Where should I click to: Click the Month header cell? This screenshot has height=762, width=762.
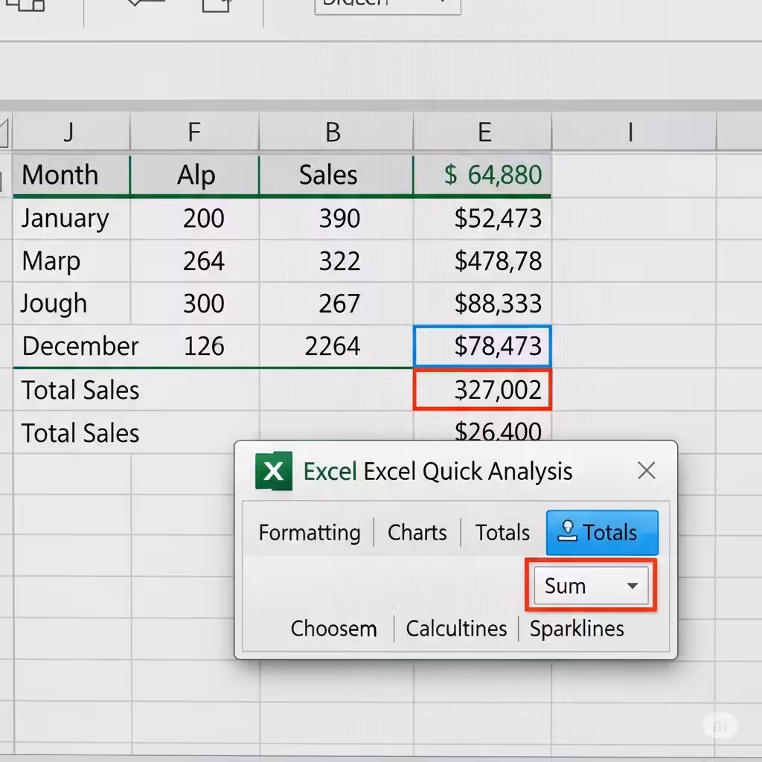point(71,175)
